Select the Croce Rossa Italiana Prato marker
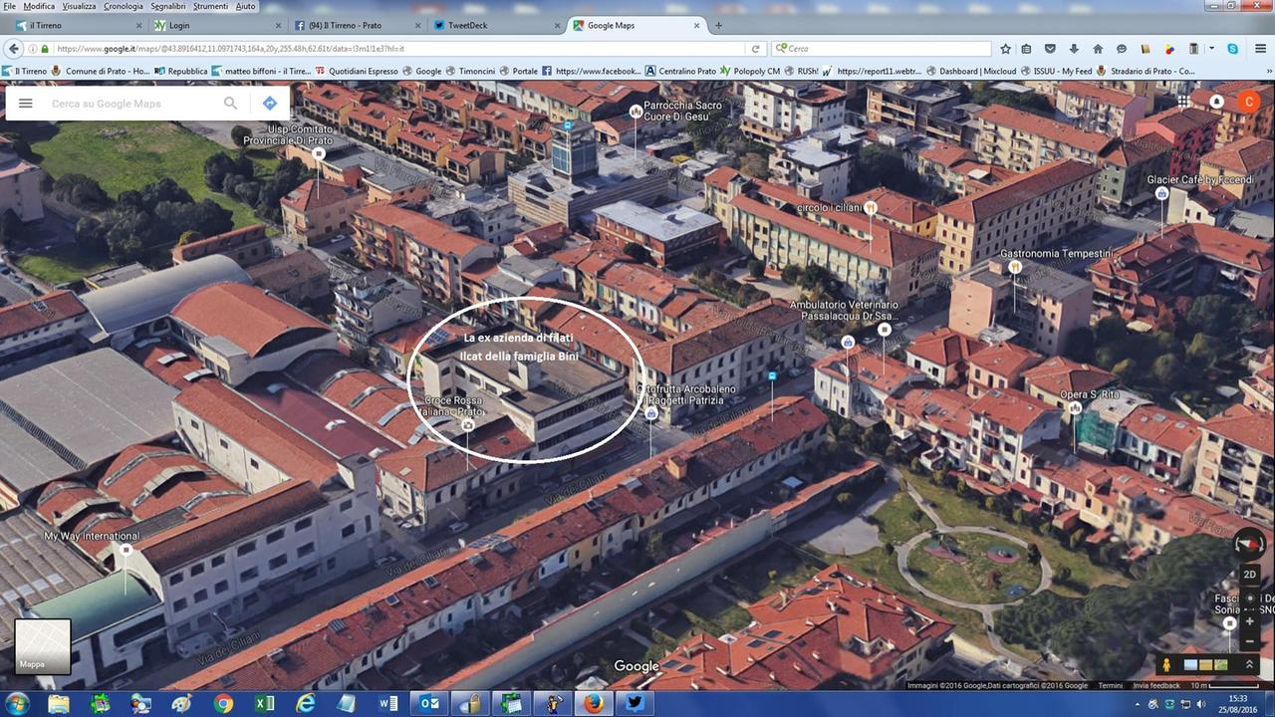Image resolution: width=1275 pixels, height=717 pixels. (468, 425)
